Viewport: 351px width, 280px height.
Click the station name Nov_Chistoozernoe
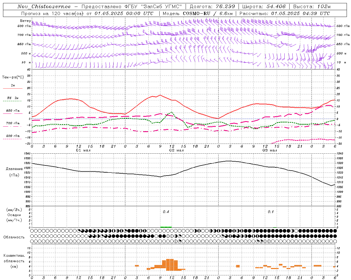coord(44,7)
